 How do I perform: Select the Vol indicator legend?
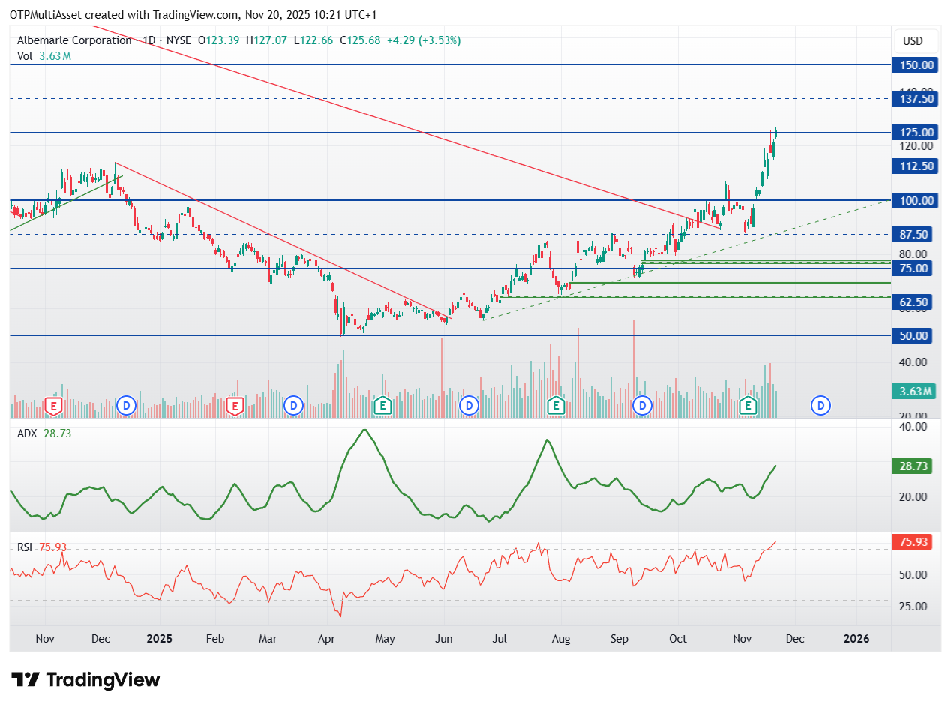(25, 56)
